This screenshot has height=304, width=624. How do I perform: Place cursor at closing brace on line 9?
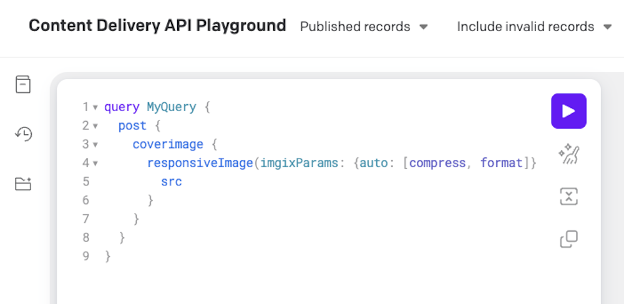(x=108, y=256)
